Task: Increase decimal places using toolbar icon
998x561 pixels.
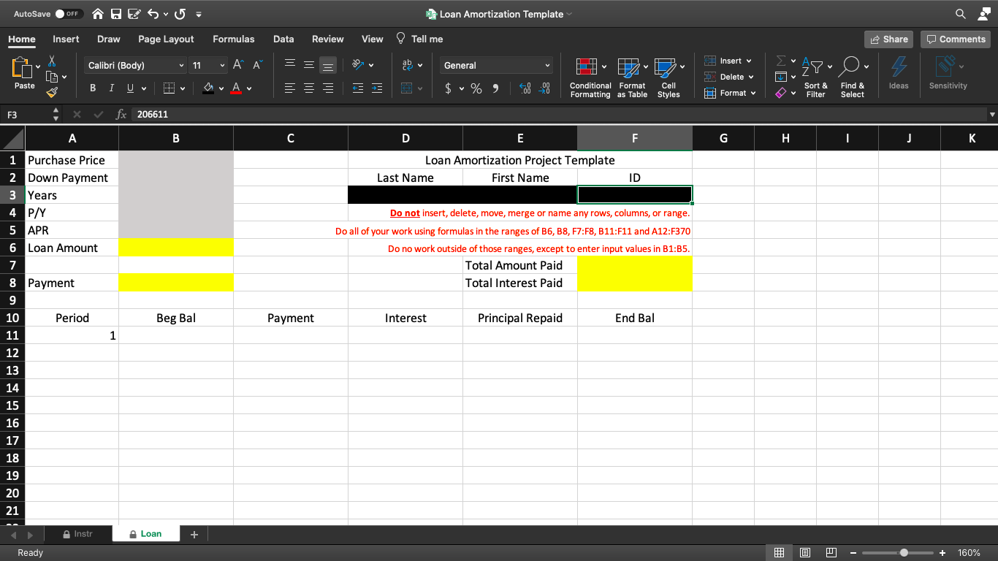Action: pyautogui.click(x=525, y=89)
